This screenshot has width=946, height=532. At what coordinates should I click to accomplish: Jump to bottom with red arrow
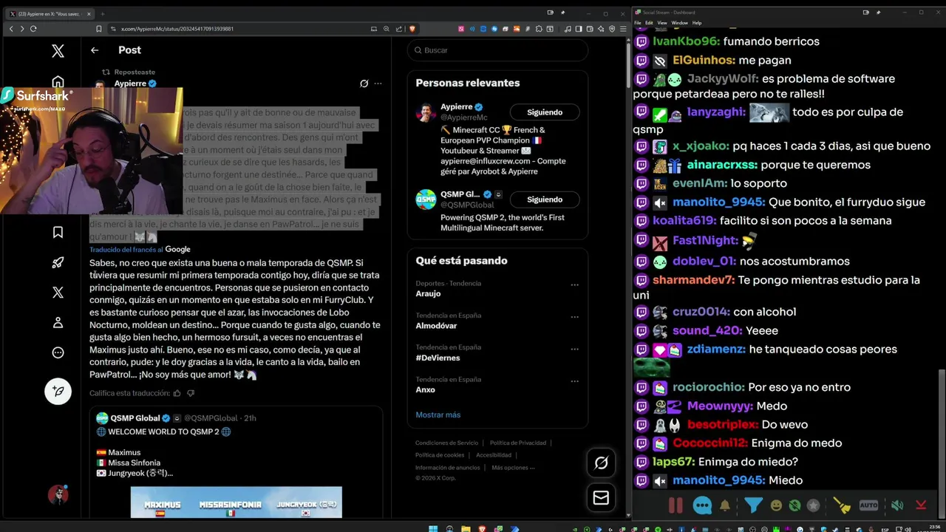(921, 505)
